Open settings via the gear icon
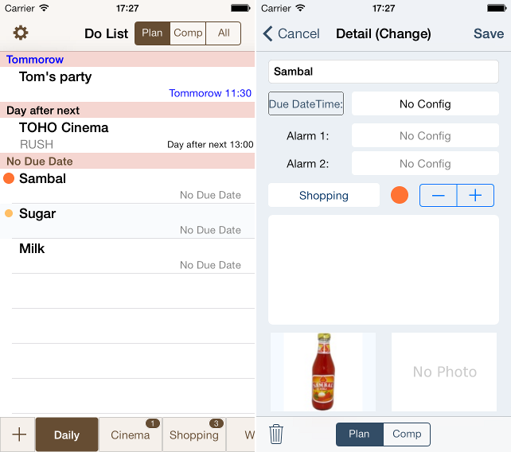 click(21, 33)
